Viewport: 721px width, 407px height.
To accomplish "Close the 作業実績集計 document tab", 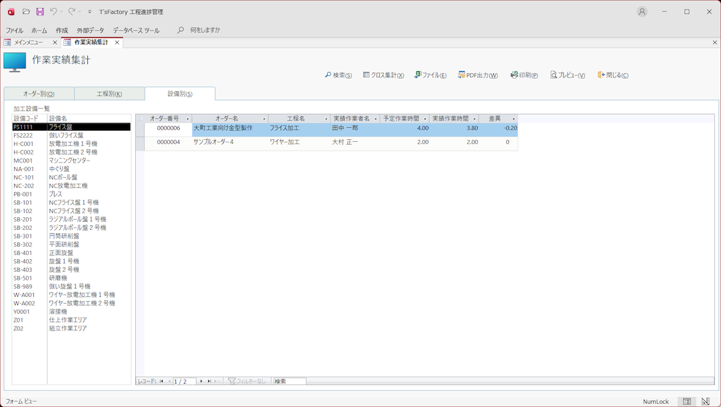I will pyautogui.click(x=117, y=43).
